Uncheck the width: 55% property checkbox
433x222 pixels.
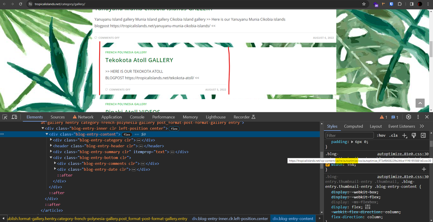point(327,165)
